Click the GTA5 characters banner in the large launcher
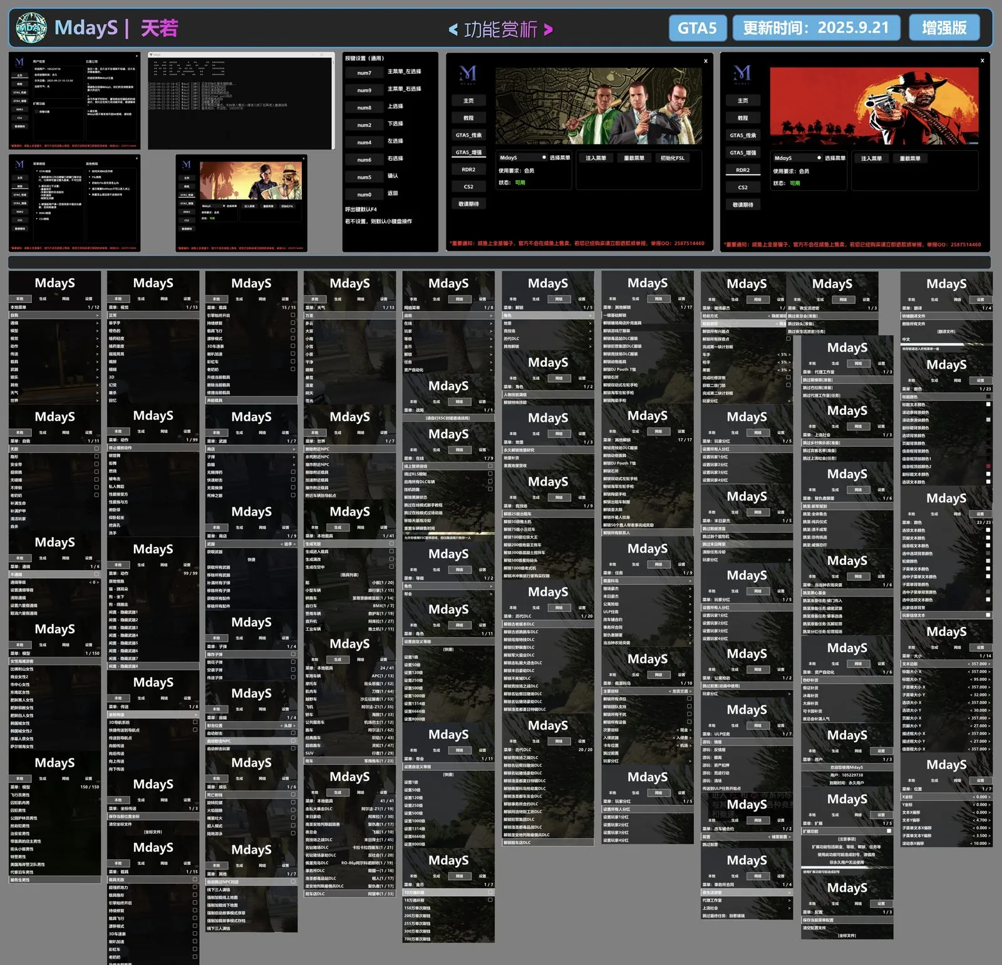Screen dimensions: 1002x965 point(599,106)
